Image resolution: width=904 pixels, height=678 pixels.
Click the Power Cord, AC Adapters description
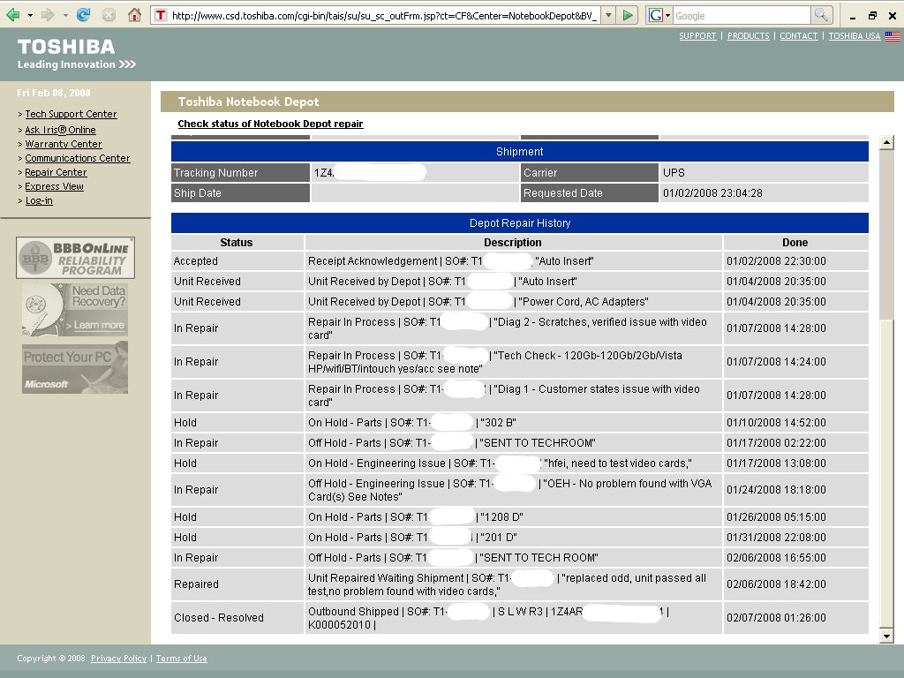pyautogui.click(x=513, y=302)
